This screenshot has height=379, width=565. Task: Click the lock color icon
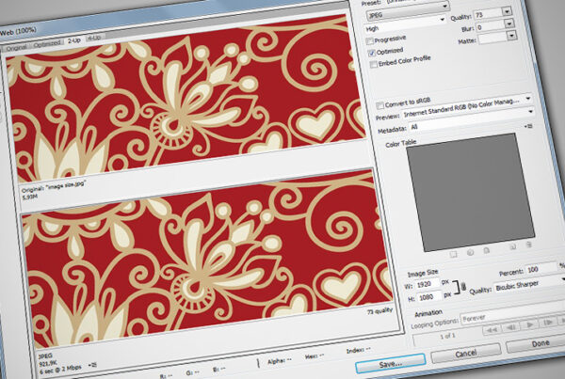tap(486, 250)
